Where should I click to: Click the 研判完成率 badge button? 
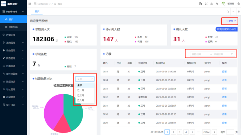click(x=226, y=29)
